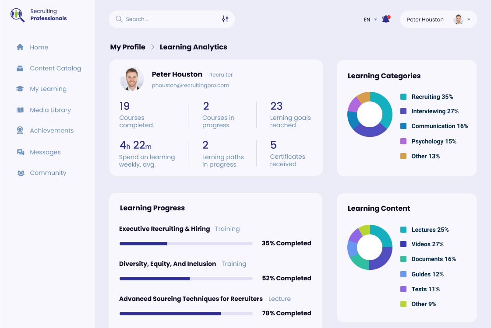Click the Home house icon in sidebar
This screenshot has height=328, width=491.
20,47
